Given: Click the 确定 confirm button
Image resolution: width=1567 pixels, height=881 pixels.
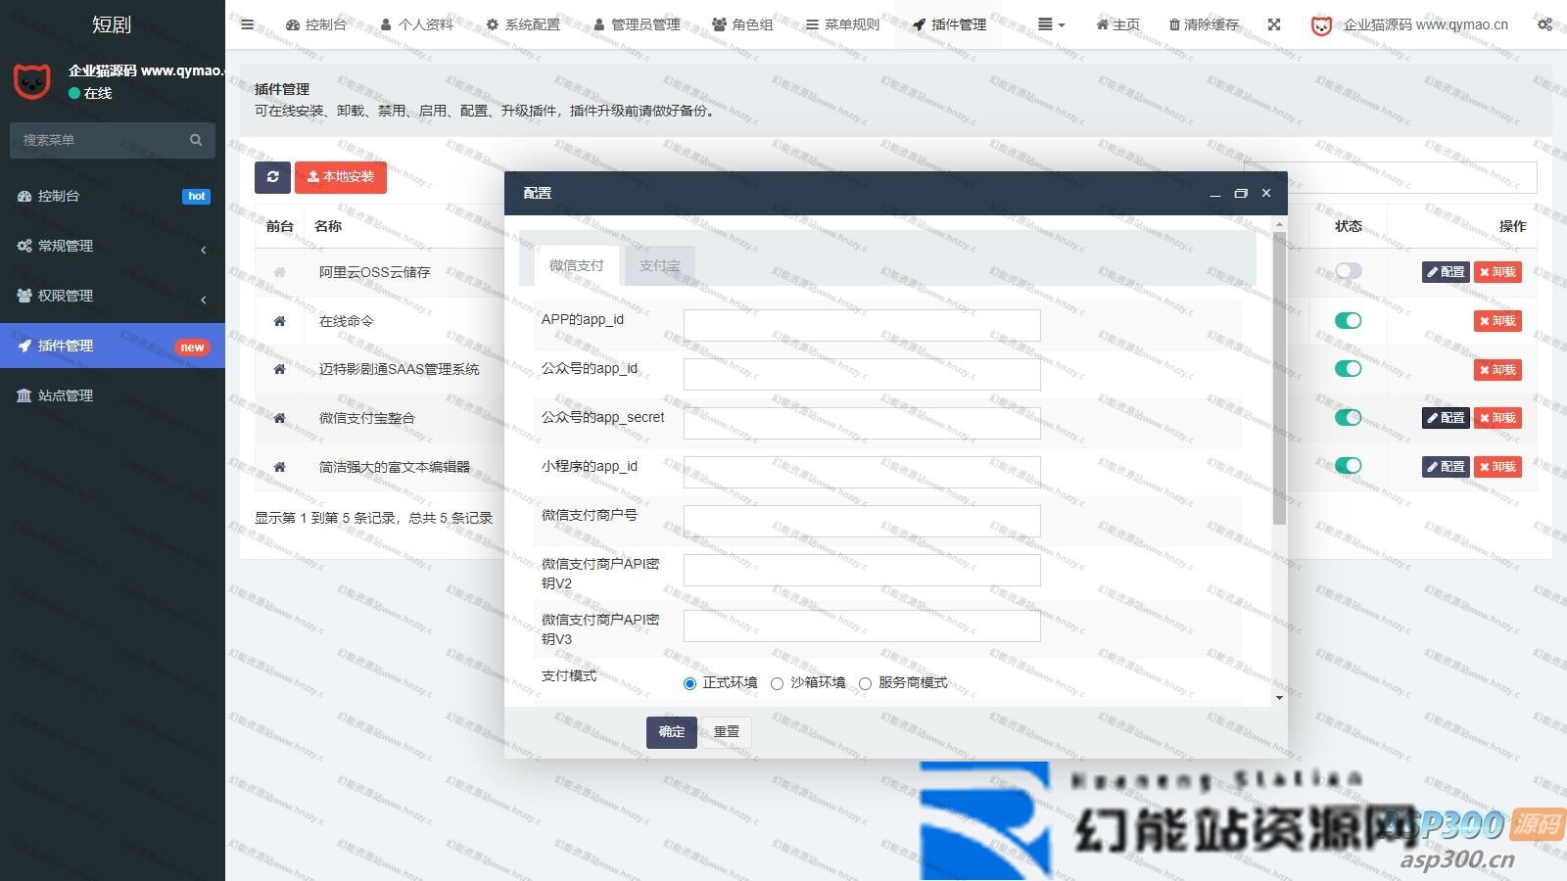Looking at the screenshot, I should point(671,732).
